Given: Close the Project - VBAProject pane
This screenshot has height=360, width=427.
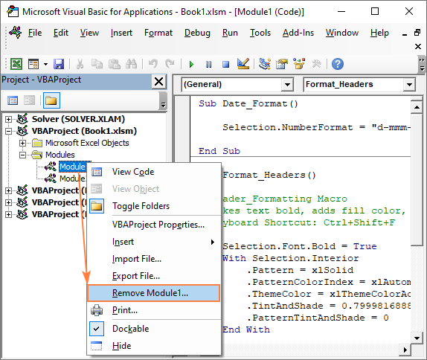Looking at the screenshot, I should click(x=158, y=81).
